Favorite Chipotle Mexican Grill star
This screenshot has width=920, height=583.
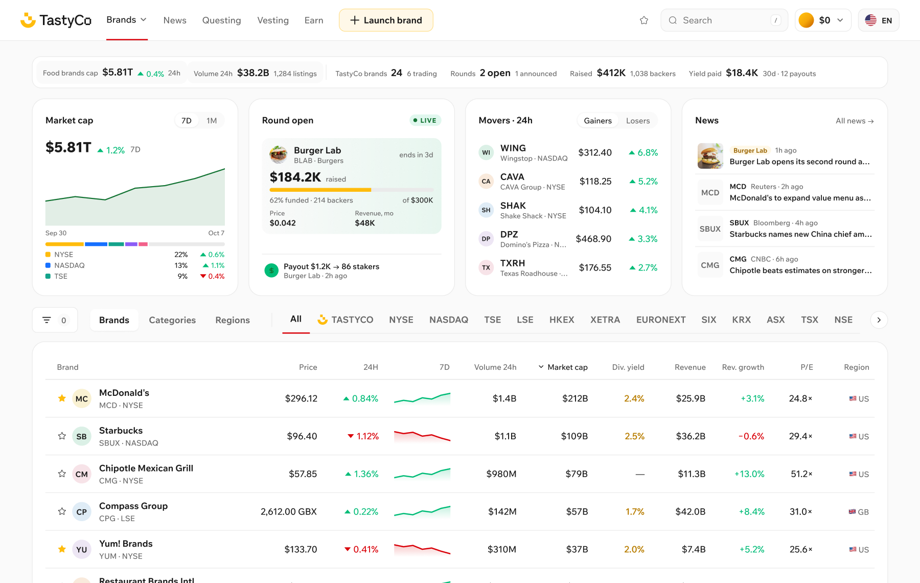click(x=62, y=474)
